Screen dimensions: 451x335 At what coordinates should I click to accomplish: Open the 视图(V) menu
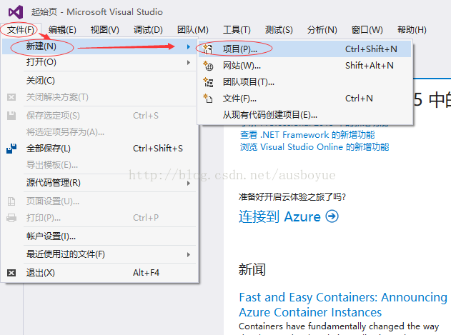tap(104, 29)
